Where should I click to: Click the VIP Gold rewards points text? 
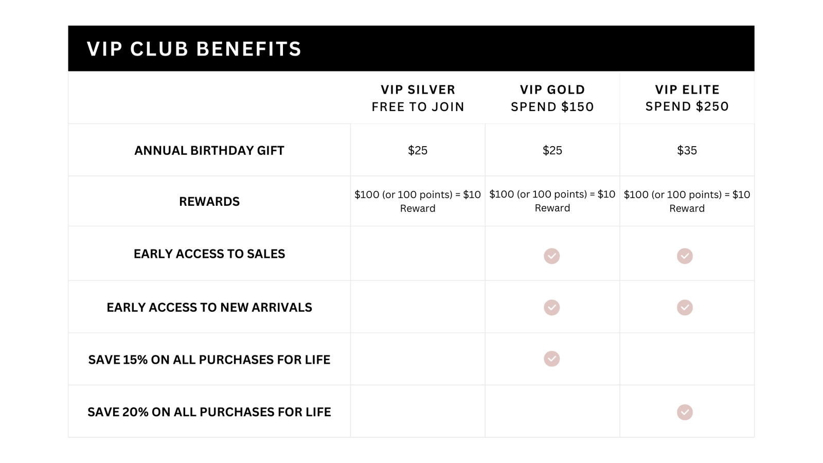552,201
